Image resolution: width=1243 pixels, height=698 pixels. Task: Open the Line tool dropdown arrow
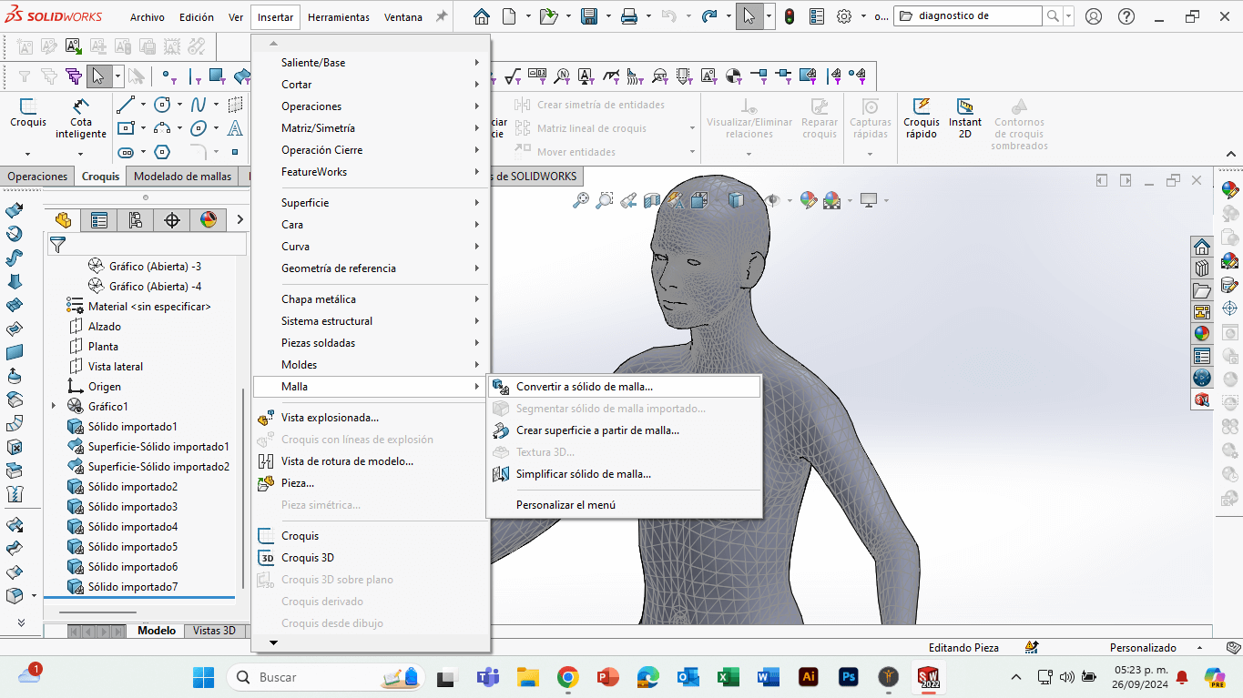tap(143, 105)
